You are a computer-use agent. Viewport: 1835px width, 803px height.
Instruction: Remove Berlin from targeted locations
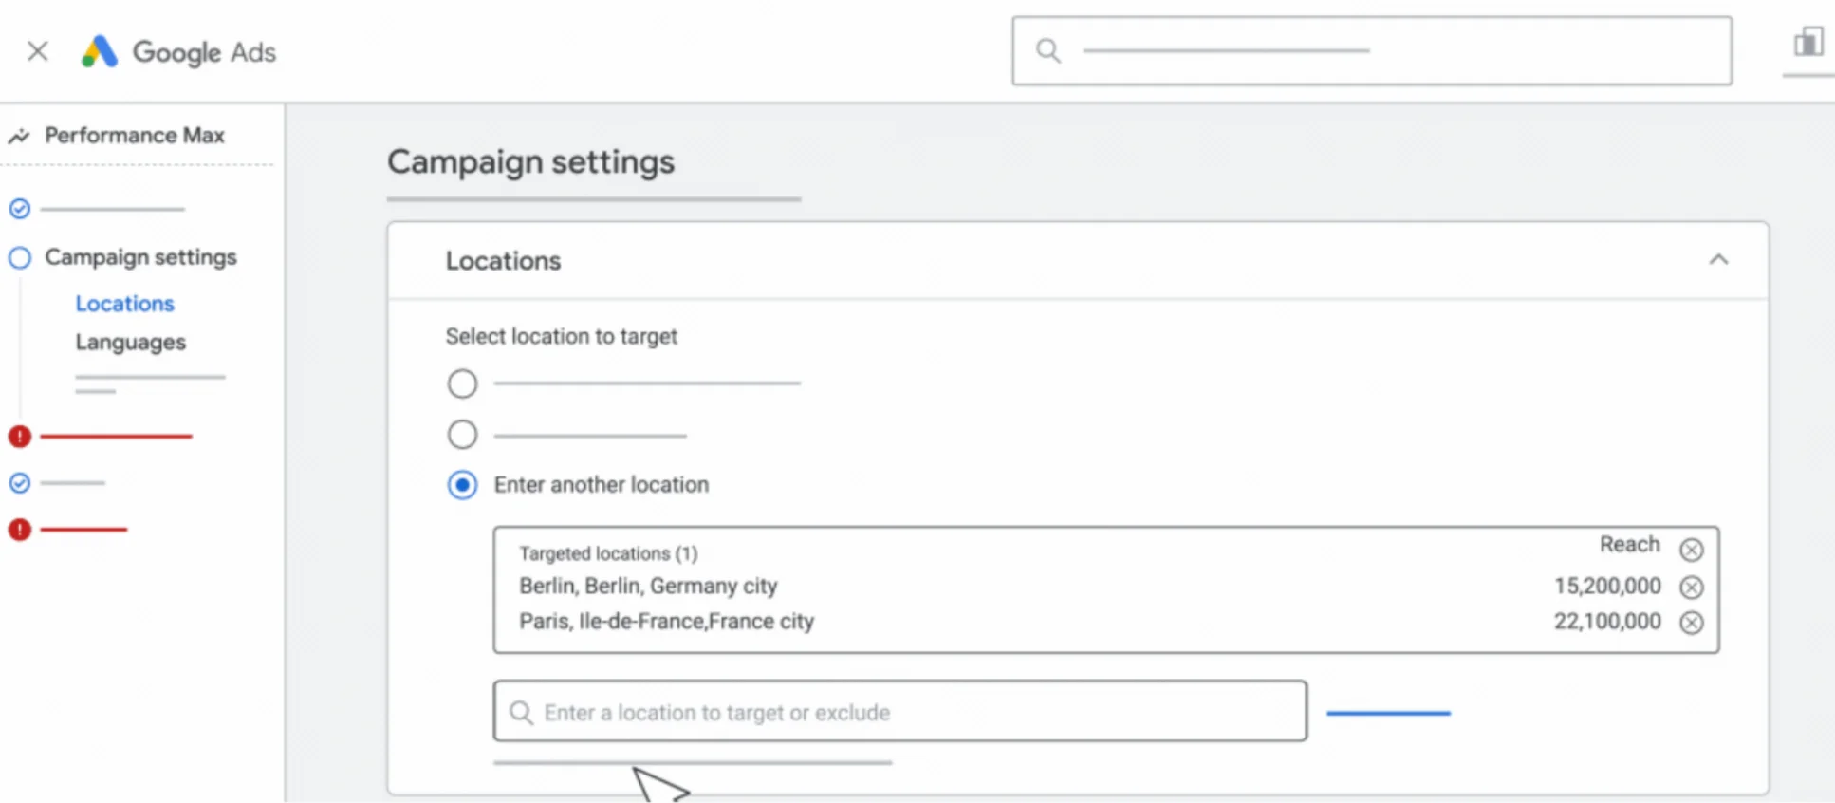click(1691, 588)
